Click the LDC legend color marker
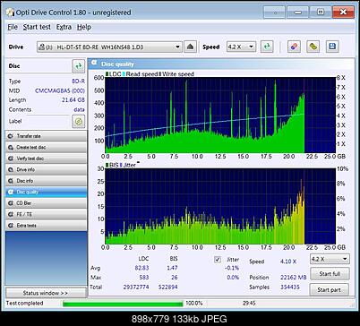 click(x=107, y=73)
